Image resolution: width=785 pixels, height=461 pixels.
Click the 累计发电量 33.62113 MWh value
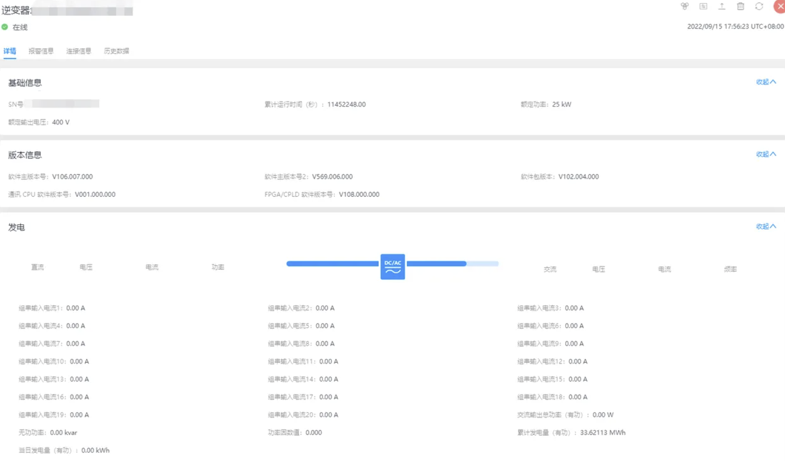603,432
